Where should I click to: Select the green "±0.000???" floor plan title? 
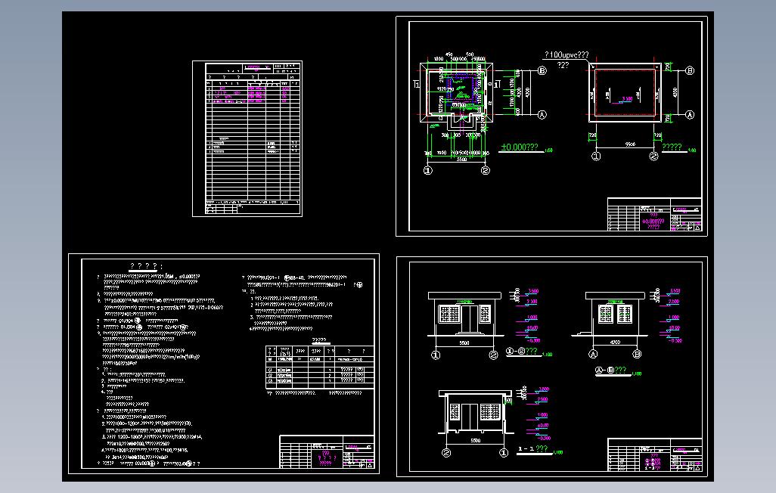[519, 147]
